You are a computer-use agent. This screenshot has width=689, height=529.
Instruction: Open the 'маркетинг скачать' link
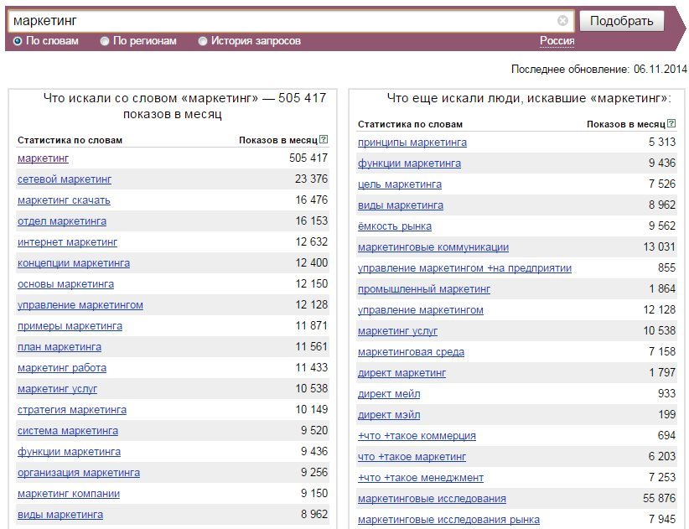coord(65,200)
